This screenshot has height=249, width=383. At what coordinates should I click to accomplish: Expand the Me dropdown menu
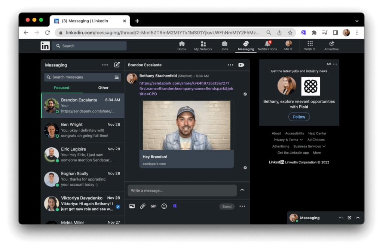[x=288, y=46]
